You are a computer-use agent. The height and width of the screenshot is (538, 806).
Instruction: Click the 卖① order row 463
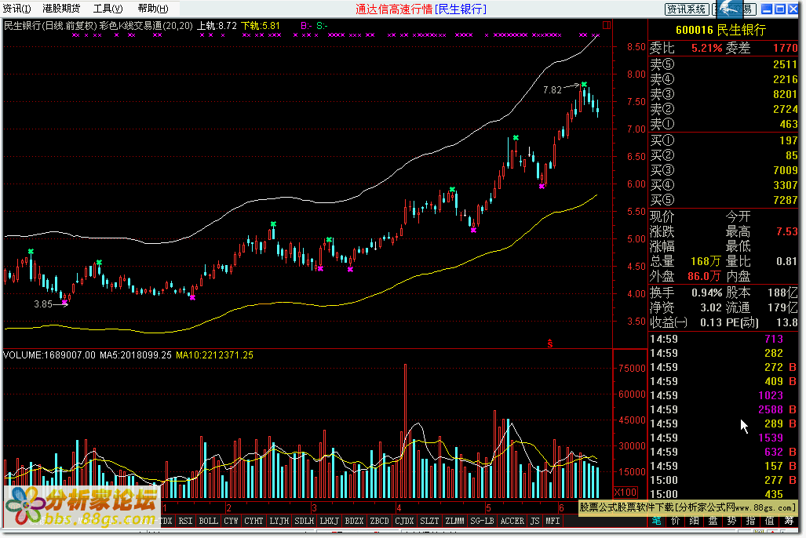pyautogui.click(x=724, y=124)
